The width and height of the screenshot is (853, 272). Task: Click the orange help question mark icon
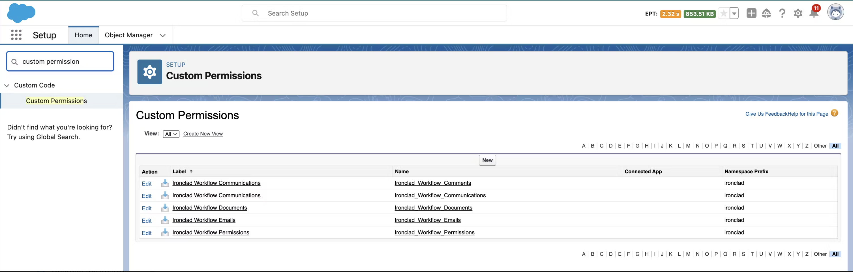point(834,113)
